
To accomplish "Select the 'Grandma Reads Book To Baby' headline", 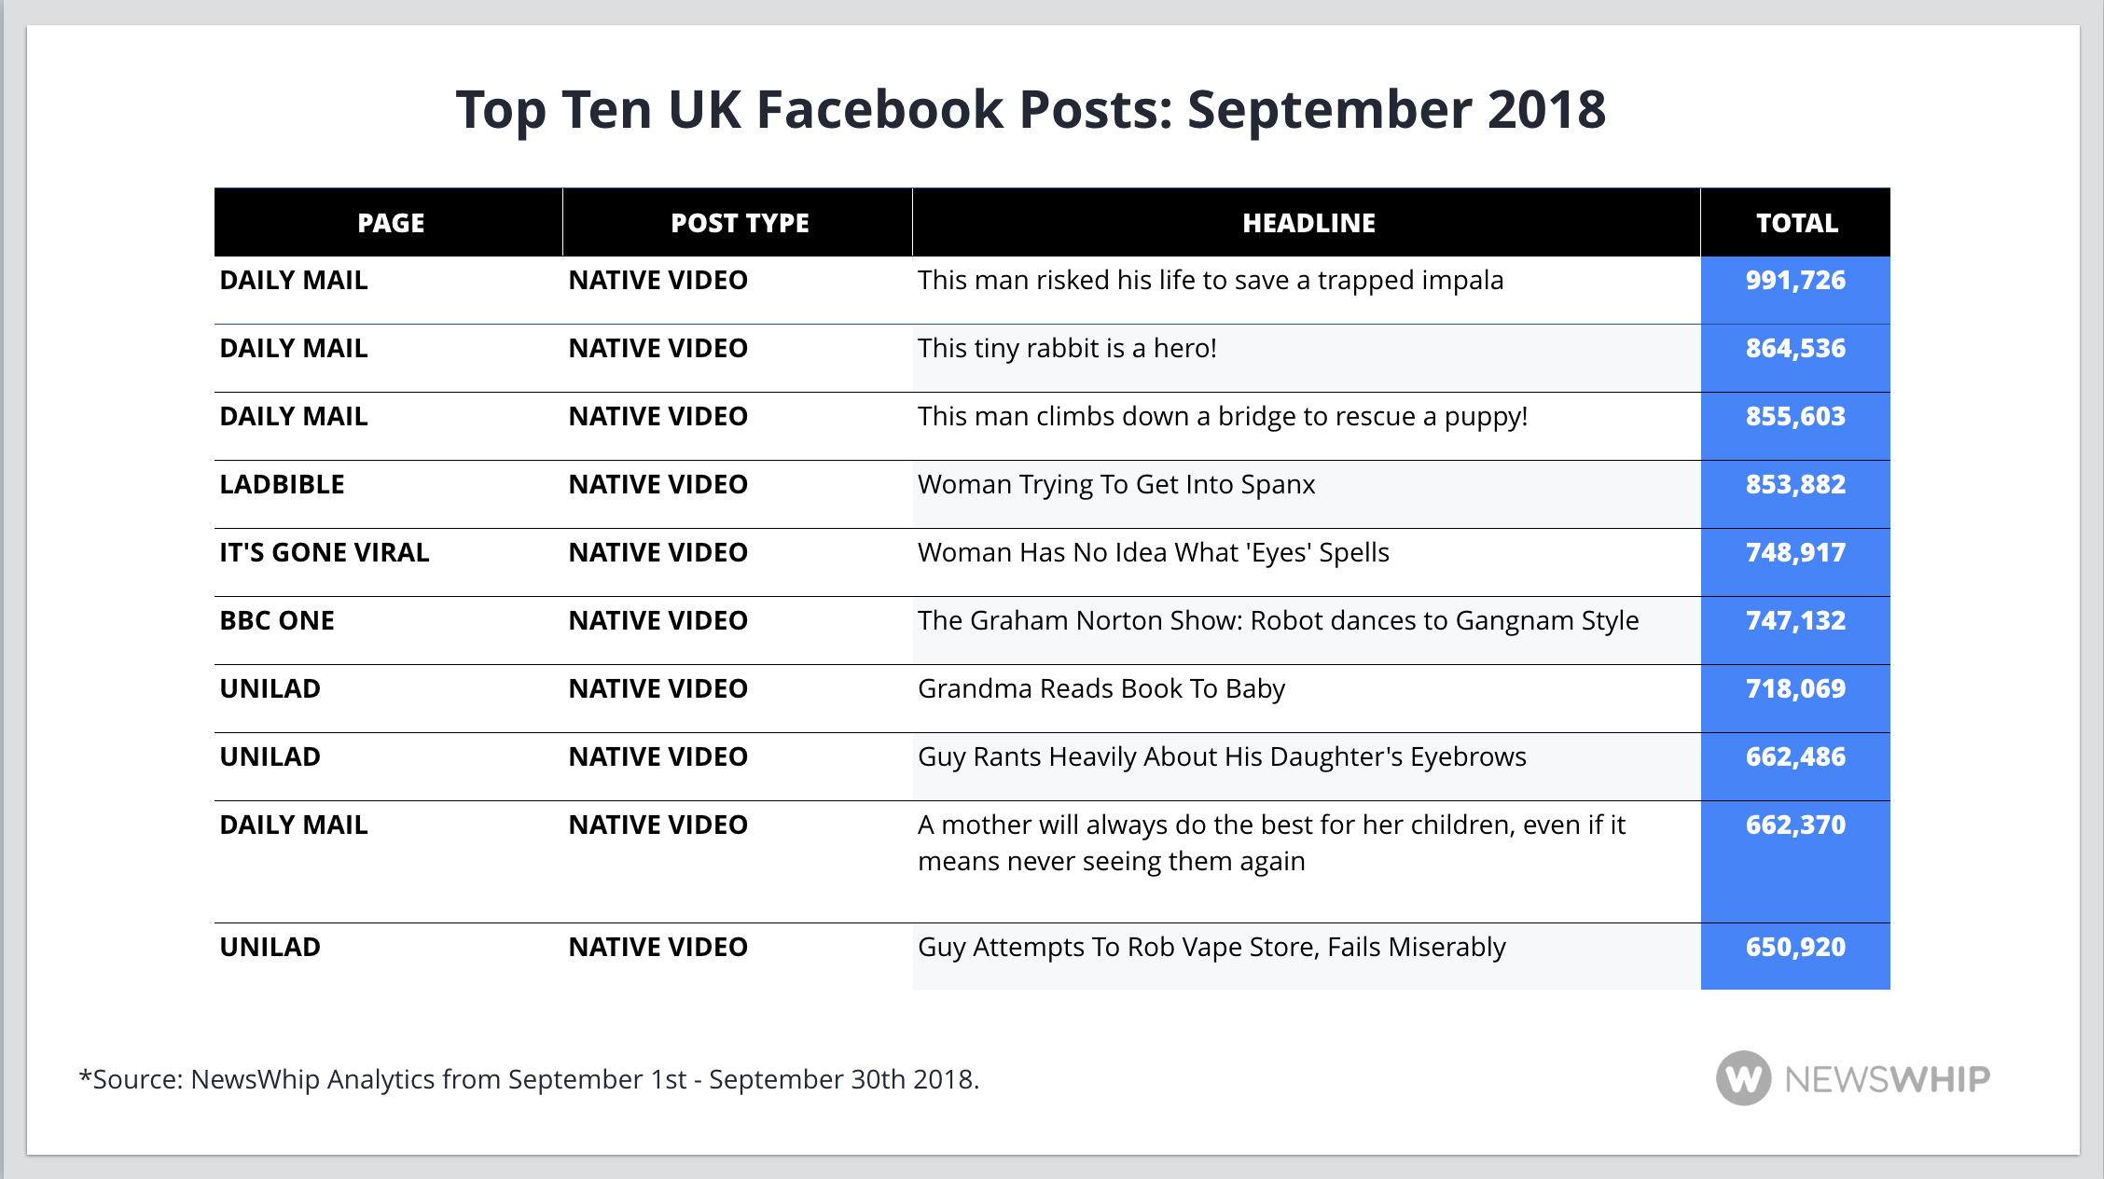I will pos(1100,688).
